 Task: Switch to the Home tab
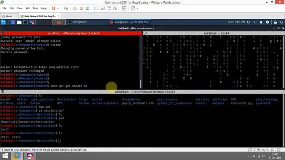7,16
